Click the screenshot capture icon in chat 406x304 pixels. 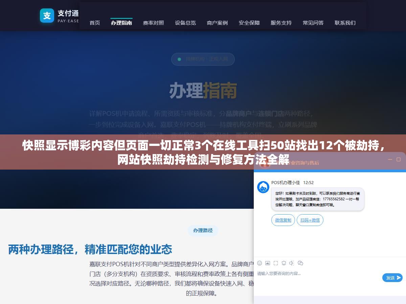[x=276, y=263]
